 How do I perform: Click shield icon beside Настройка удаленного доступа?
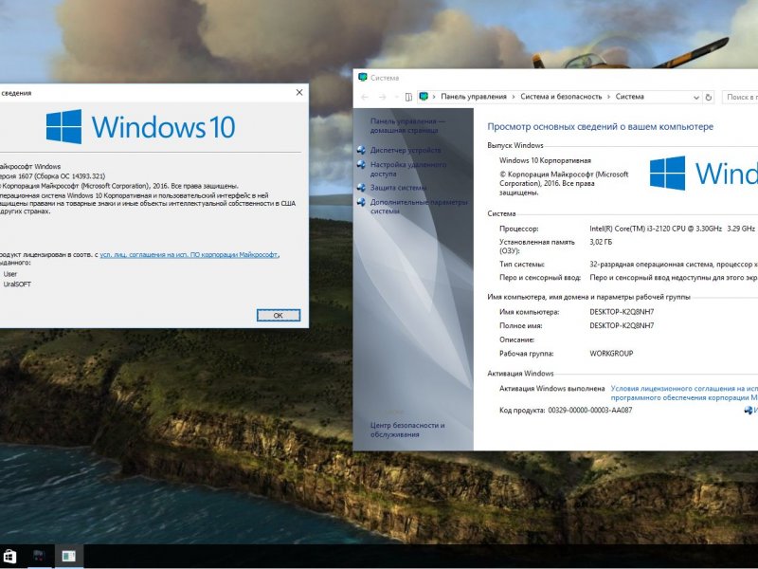point(361,164)
